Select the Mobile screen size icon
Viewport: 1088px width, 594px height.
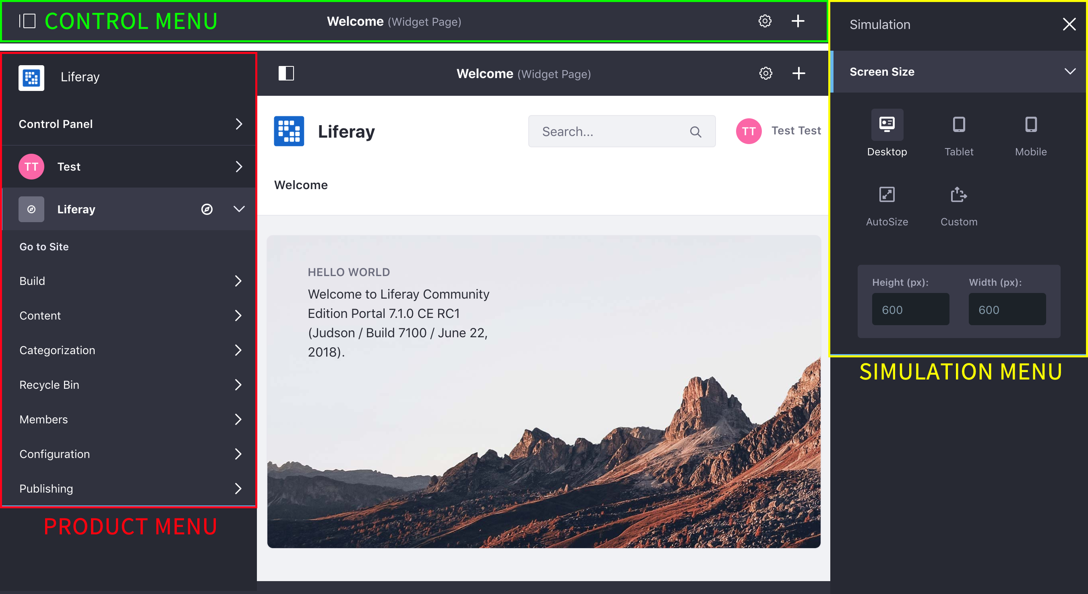[1030, 124]
